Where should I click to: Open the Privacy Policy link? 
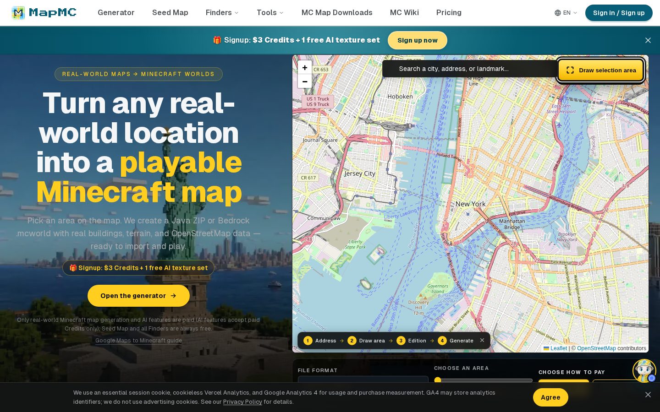tap(242, 402)
